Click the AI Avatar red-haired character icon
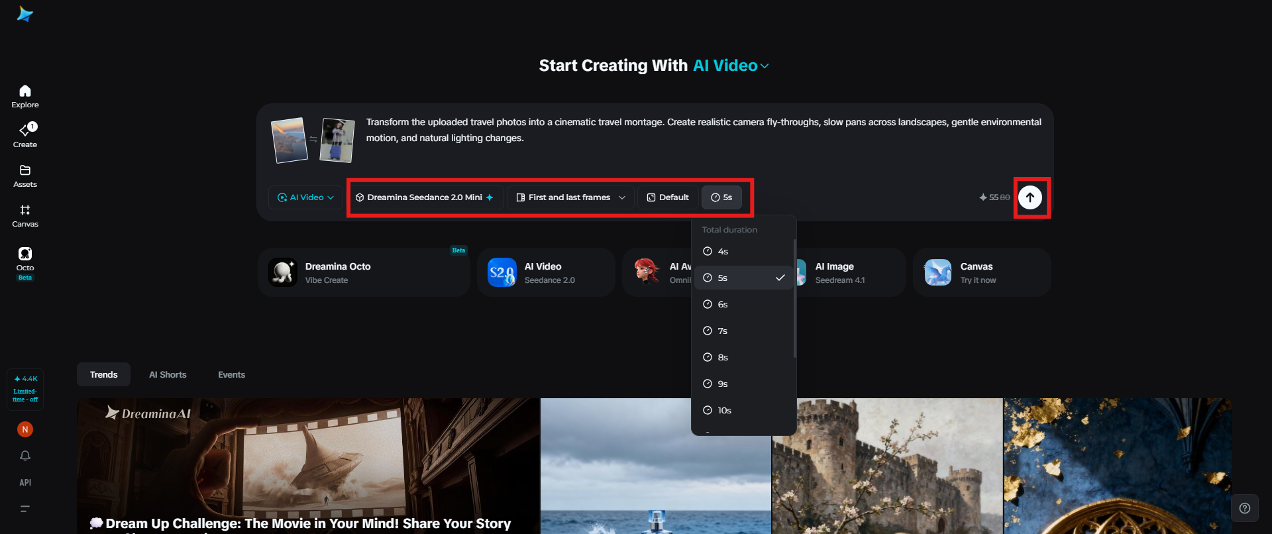 tap(647, 272)
